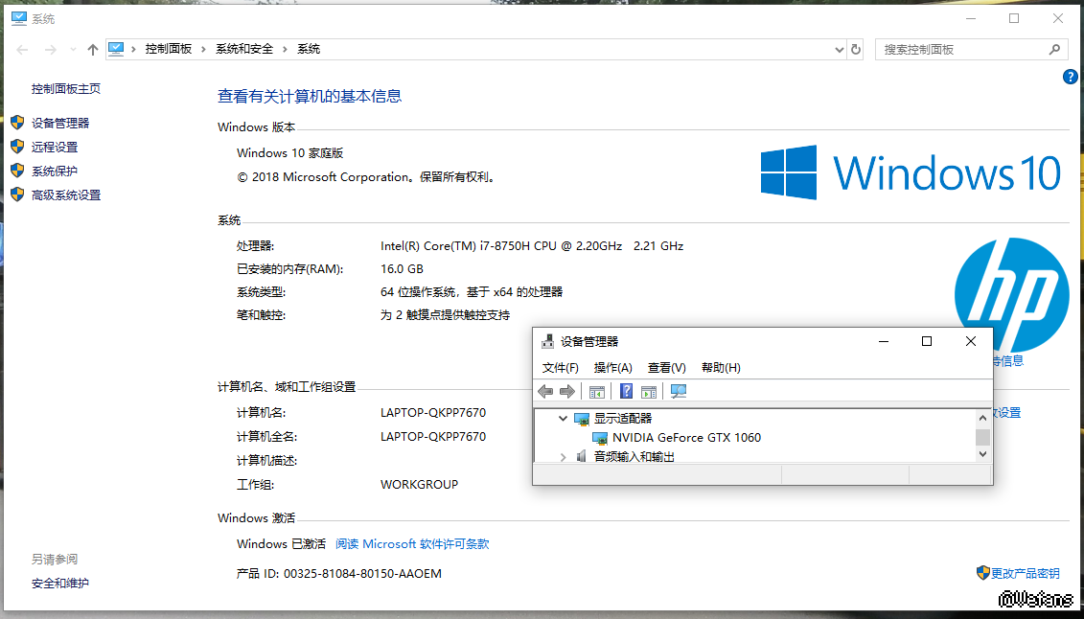Click the shield icon beside 远程设置
Viewport: 1084px width, 619px height.
pos(18,148)
